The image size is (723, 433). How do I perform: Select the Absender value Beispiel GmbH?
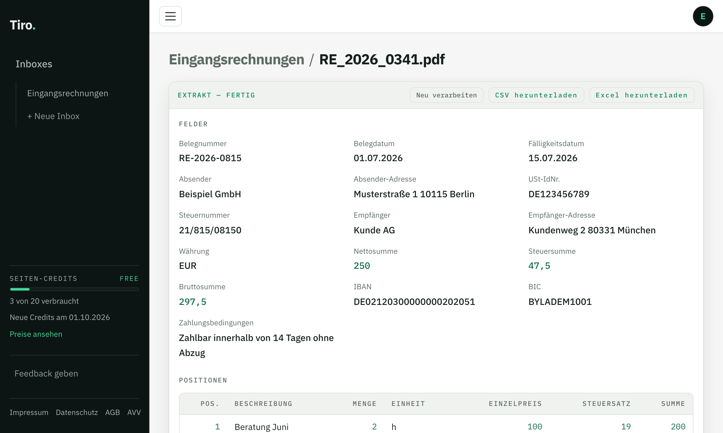tap(210, 194)
